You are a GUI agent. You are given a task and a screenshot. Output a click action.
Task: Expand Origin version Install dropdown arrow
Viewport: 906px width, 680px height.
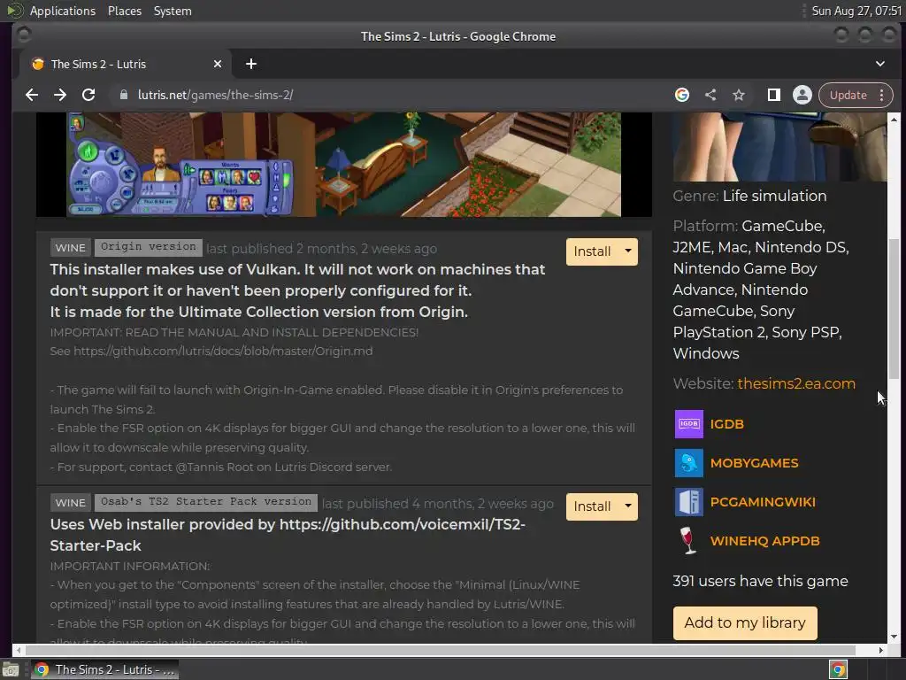(628, 251)
